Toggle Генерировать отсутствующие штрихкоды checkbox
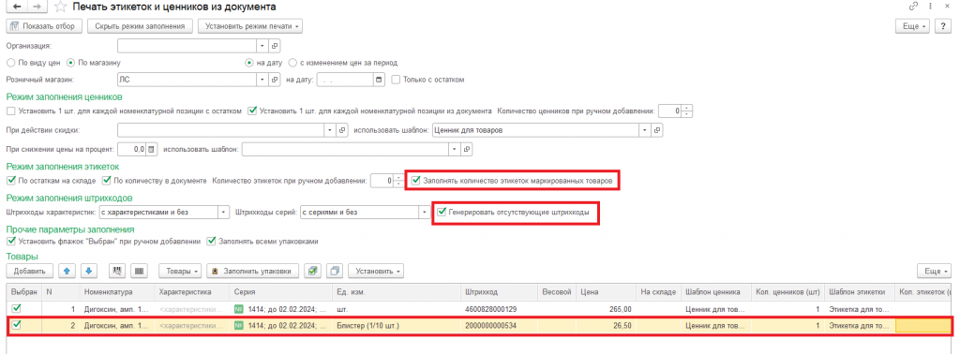The height and width of the screenshot is (354, 960). tap(442, 213)
